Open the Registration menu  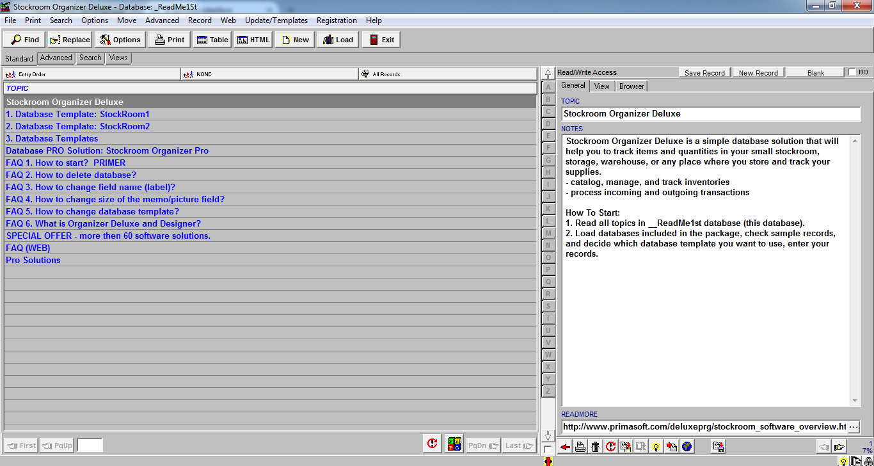point(337,20)
